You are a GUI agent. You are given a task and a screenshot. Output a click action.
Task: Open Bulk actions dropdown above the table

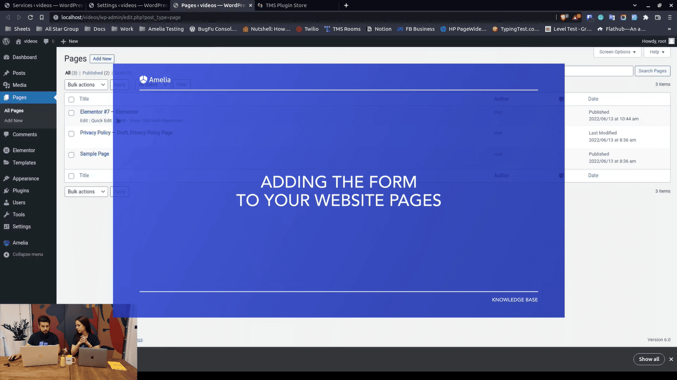(86, 85)
